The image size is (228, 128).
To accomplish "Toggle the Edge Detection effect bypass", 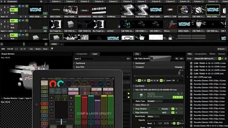I will click(x=173, y=112).
